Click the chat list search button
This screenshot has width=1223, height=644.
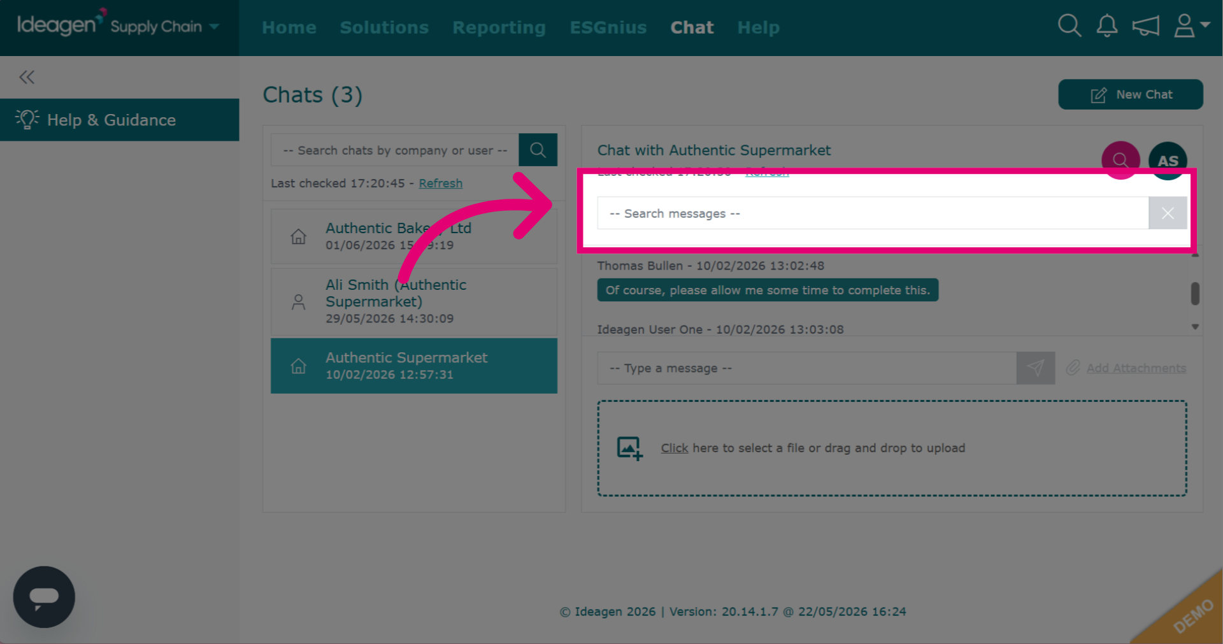point(538,150)
